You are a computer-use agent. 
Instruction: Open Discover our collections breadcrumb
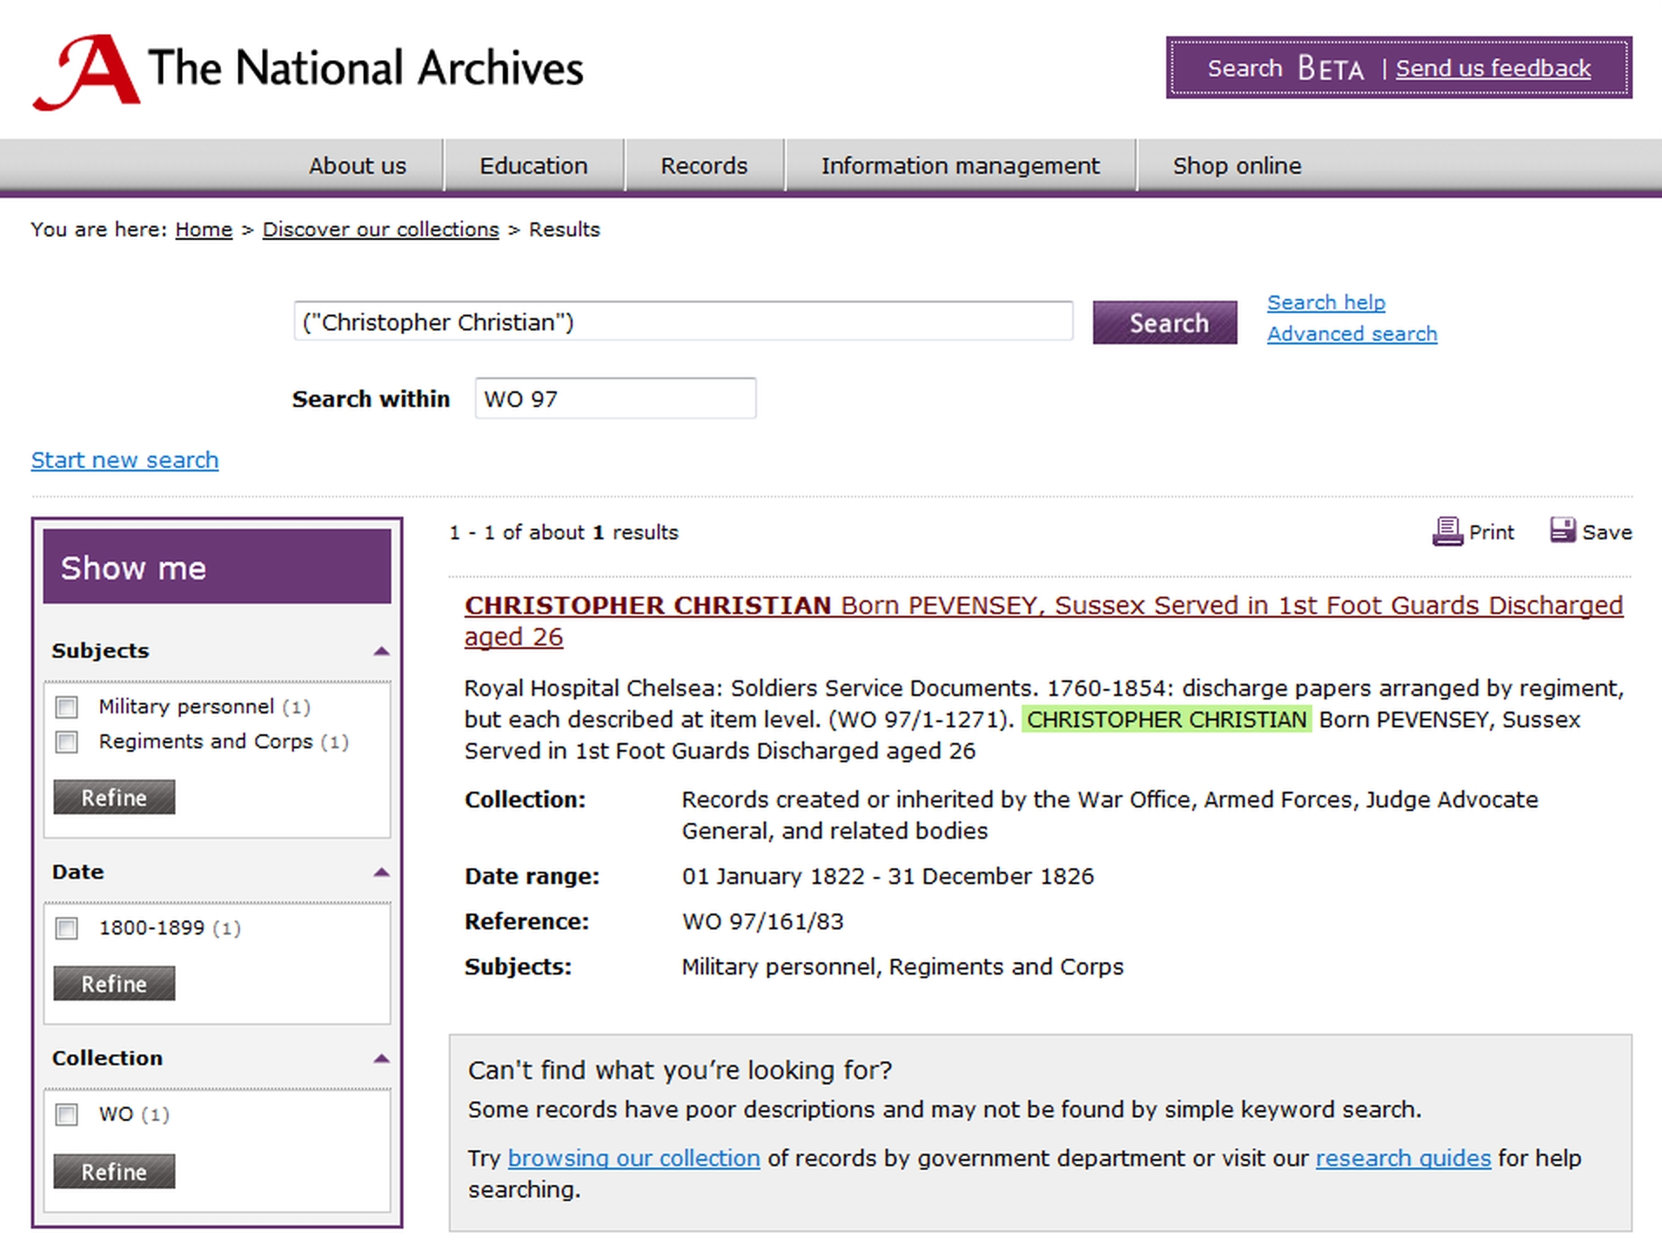pos(381,229)
